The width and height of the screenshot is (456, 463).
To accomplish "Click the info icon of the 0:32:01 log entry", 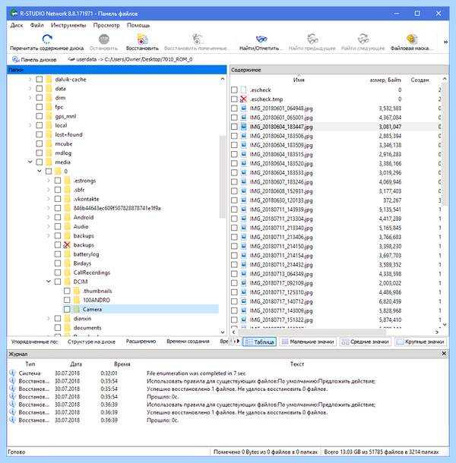I will point(12,373).
